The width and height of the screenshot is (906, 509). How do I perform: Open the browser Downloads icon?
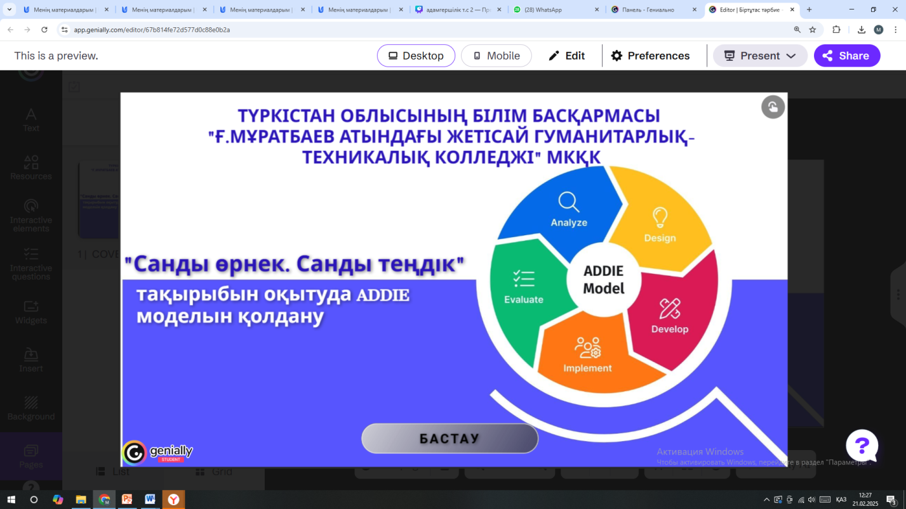(x=862, y=30)
